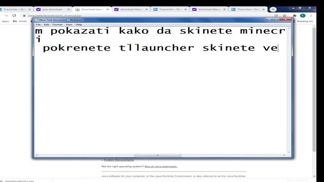View site info via lock icon

pos(24,16)
